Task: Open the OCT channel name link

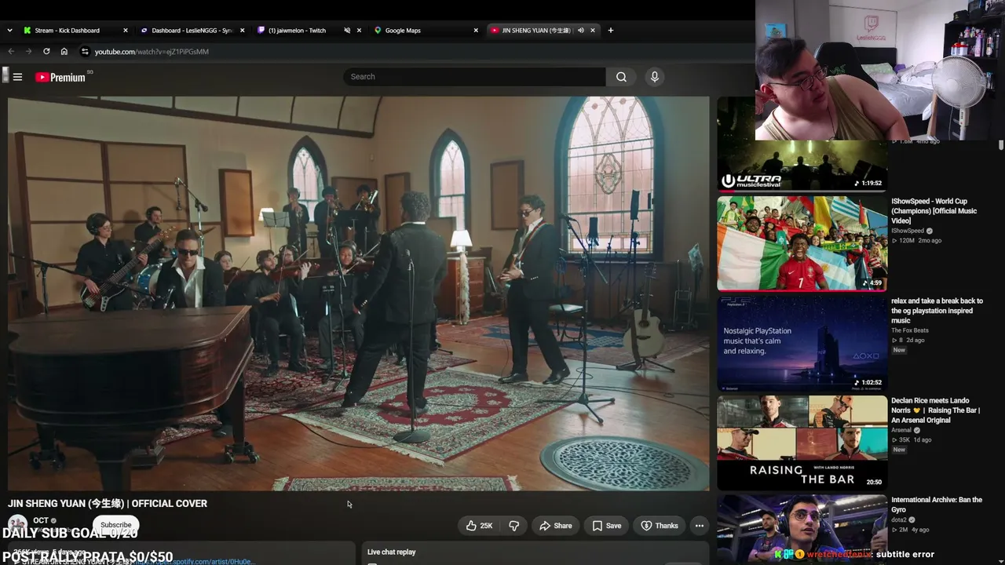Action: click(x=41, y=520)
